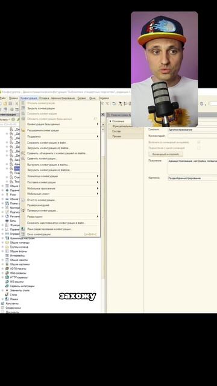217x386 pixels.
Task: Toggle 'Включать в командный интерфейс' checkbox
Action: (x=199, y=142)
